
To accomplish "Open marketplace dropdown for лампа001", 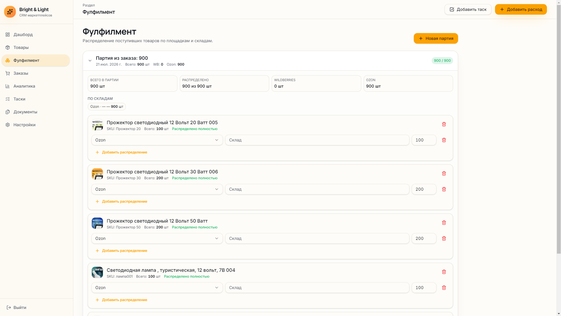I will click(x=157, y=288).
